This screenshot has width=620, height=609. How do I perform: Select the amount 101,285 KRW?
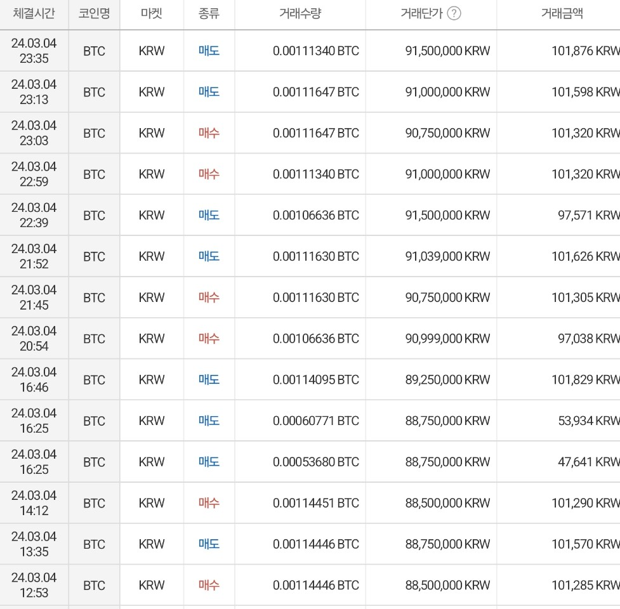click(586, 585)
